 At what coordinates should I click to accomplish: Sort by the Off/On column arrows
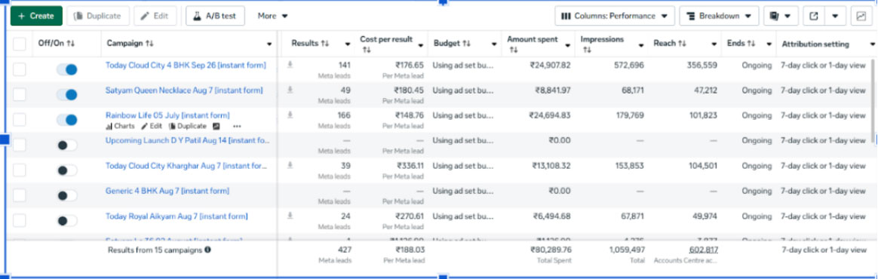[71, 43]
